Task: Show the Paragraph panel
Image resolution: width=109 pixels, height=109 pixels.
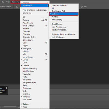Action: [x=35, y=80]
